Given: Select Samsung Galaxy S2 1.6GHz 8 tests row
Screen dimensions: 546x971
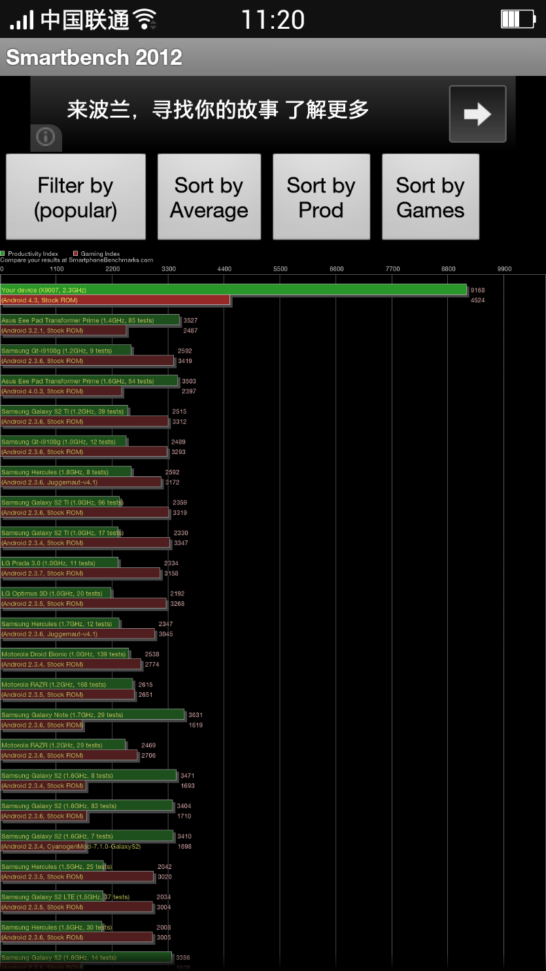Looking at the screenshot, I should 88,775.
